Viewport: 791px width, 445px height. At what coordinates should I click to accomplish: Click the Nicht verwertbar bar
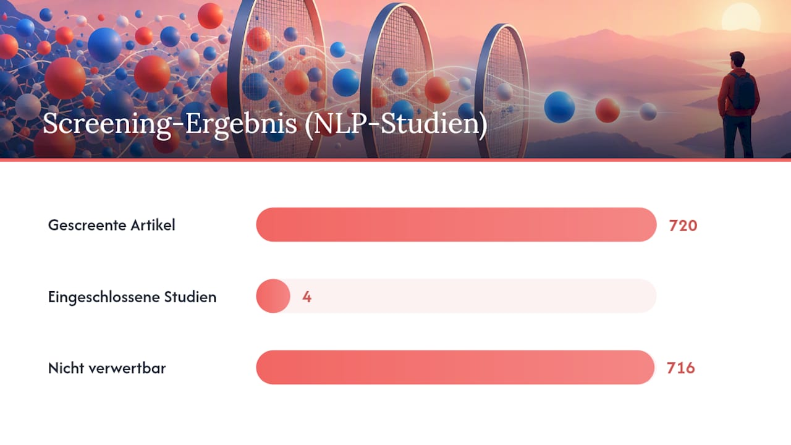[x=455, y=368]
